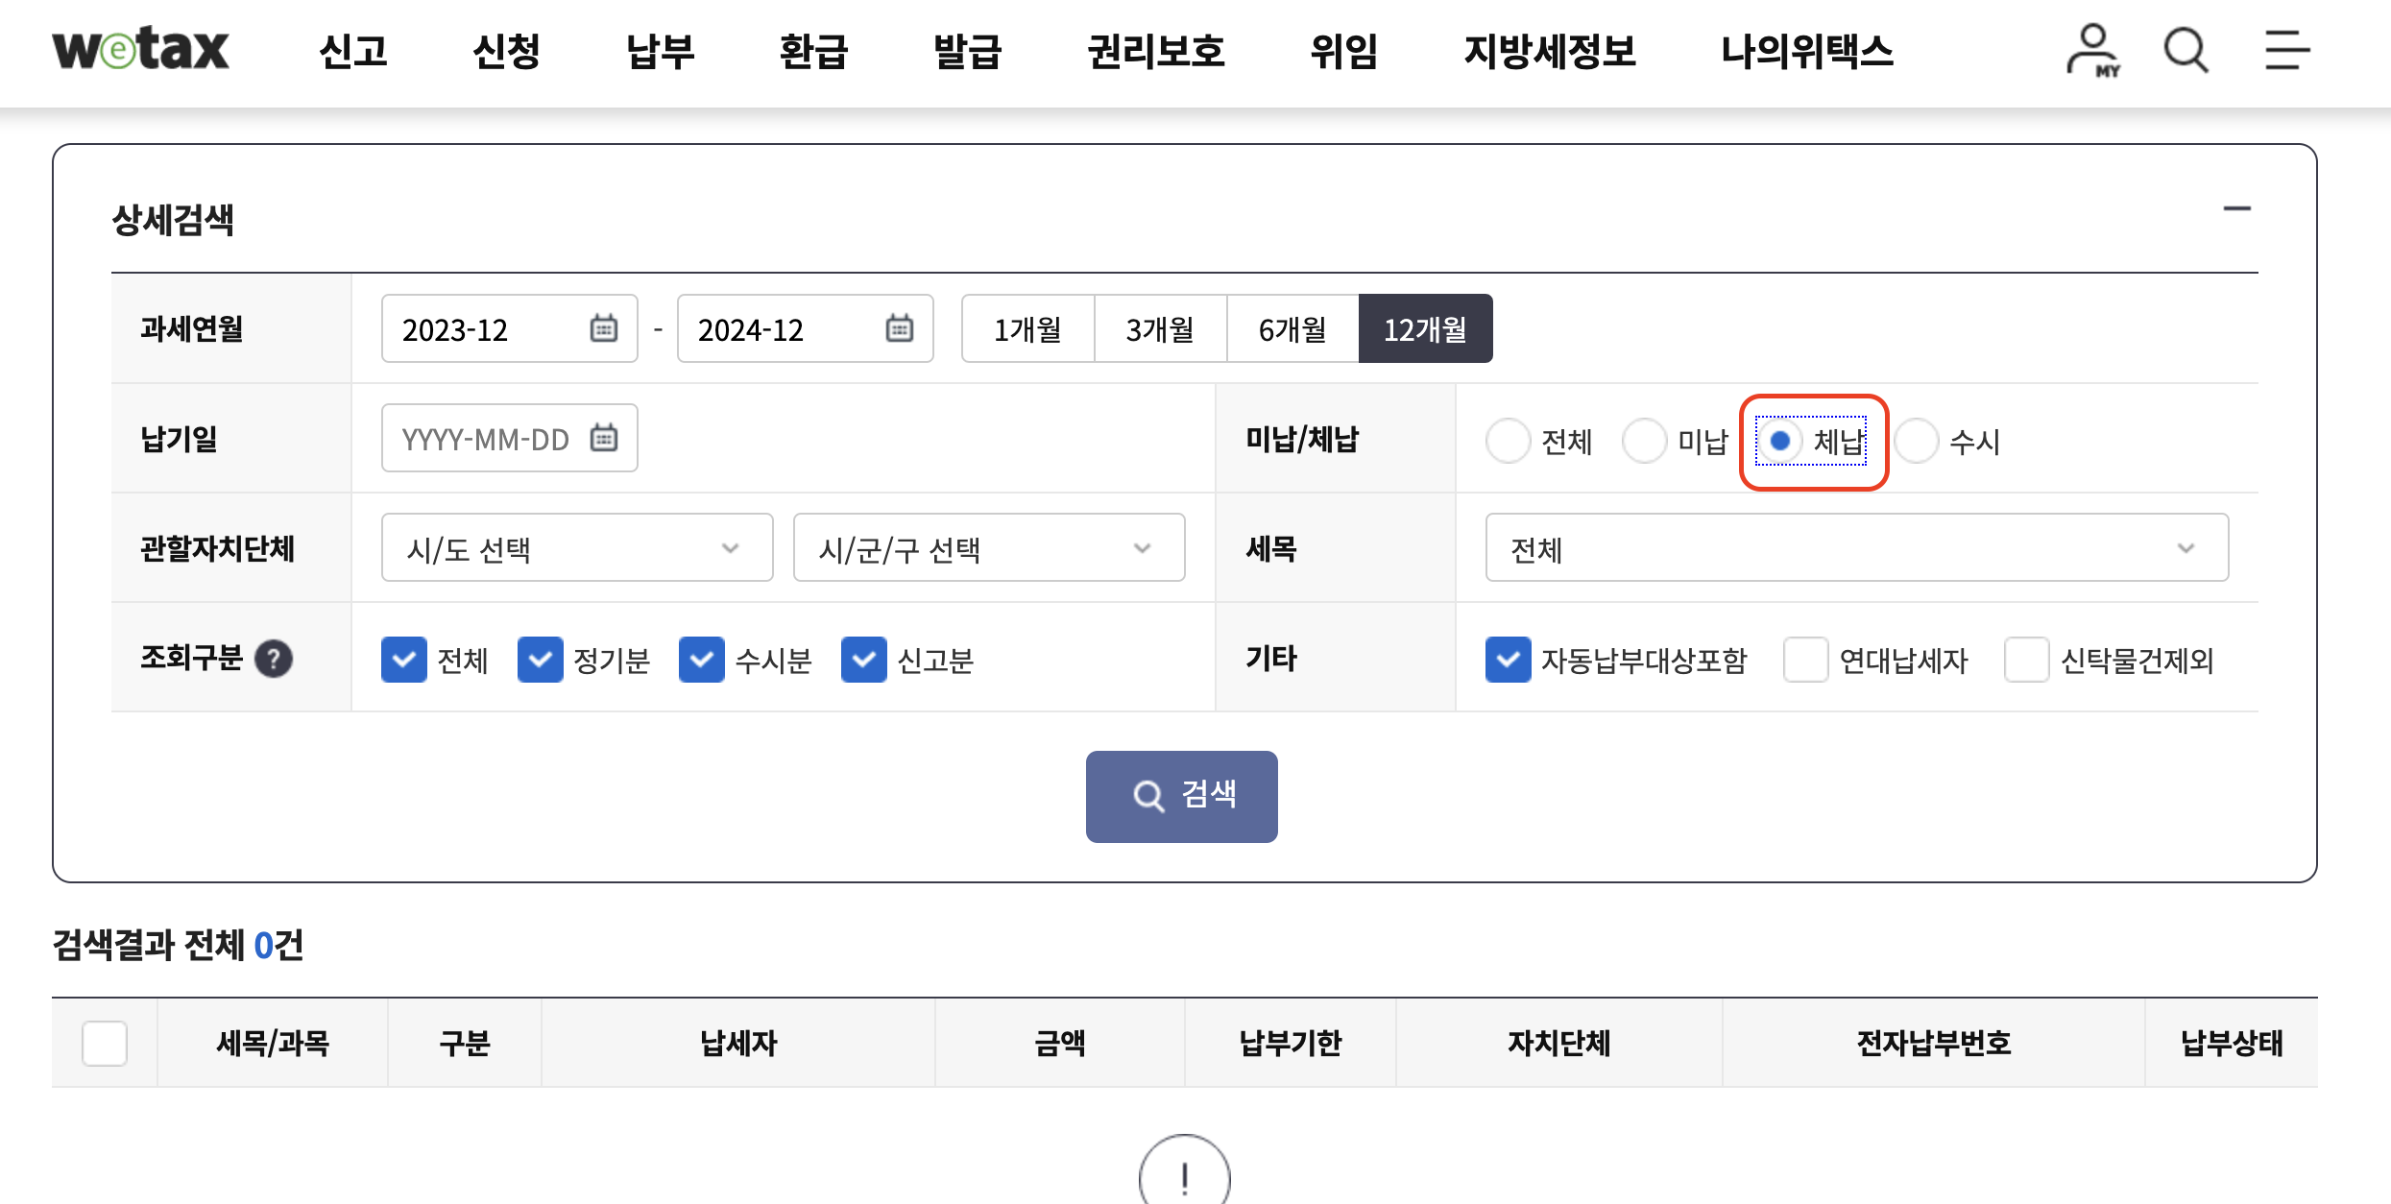Toggle the 신고분 checkbox
Viewport: 2391px width, 1204px height.
click(864, 660)
